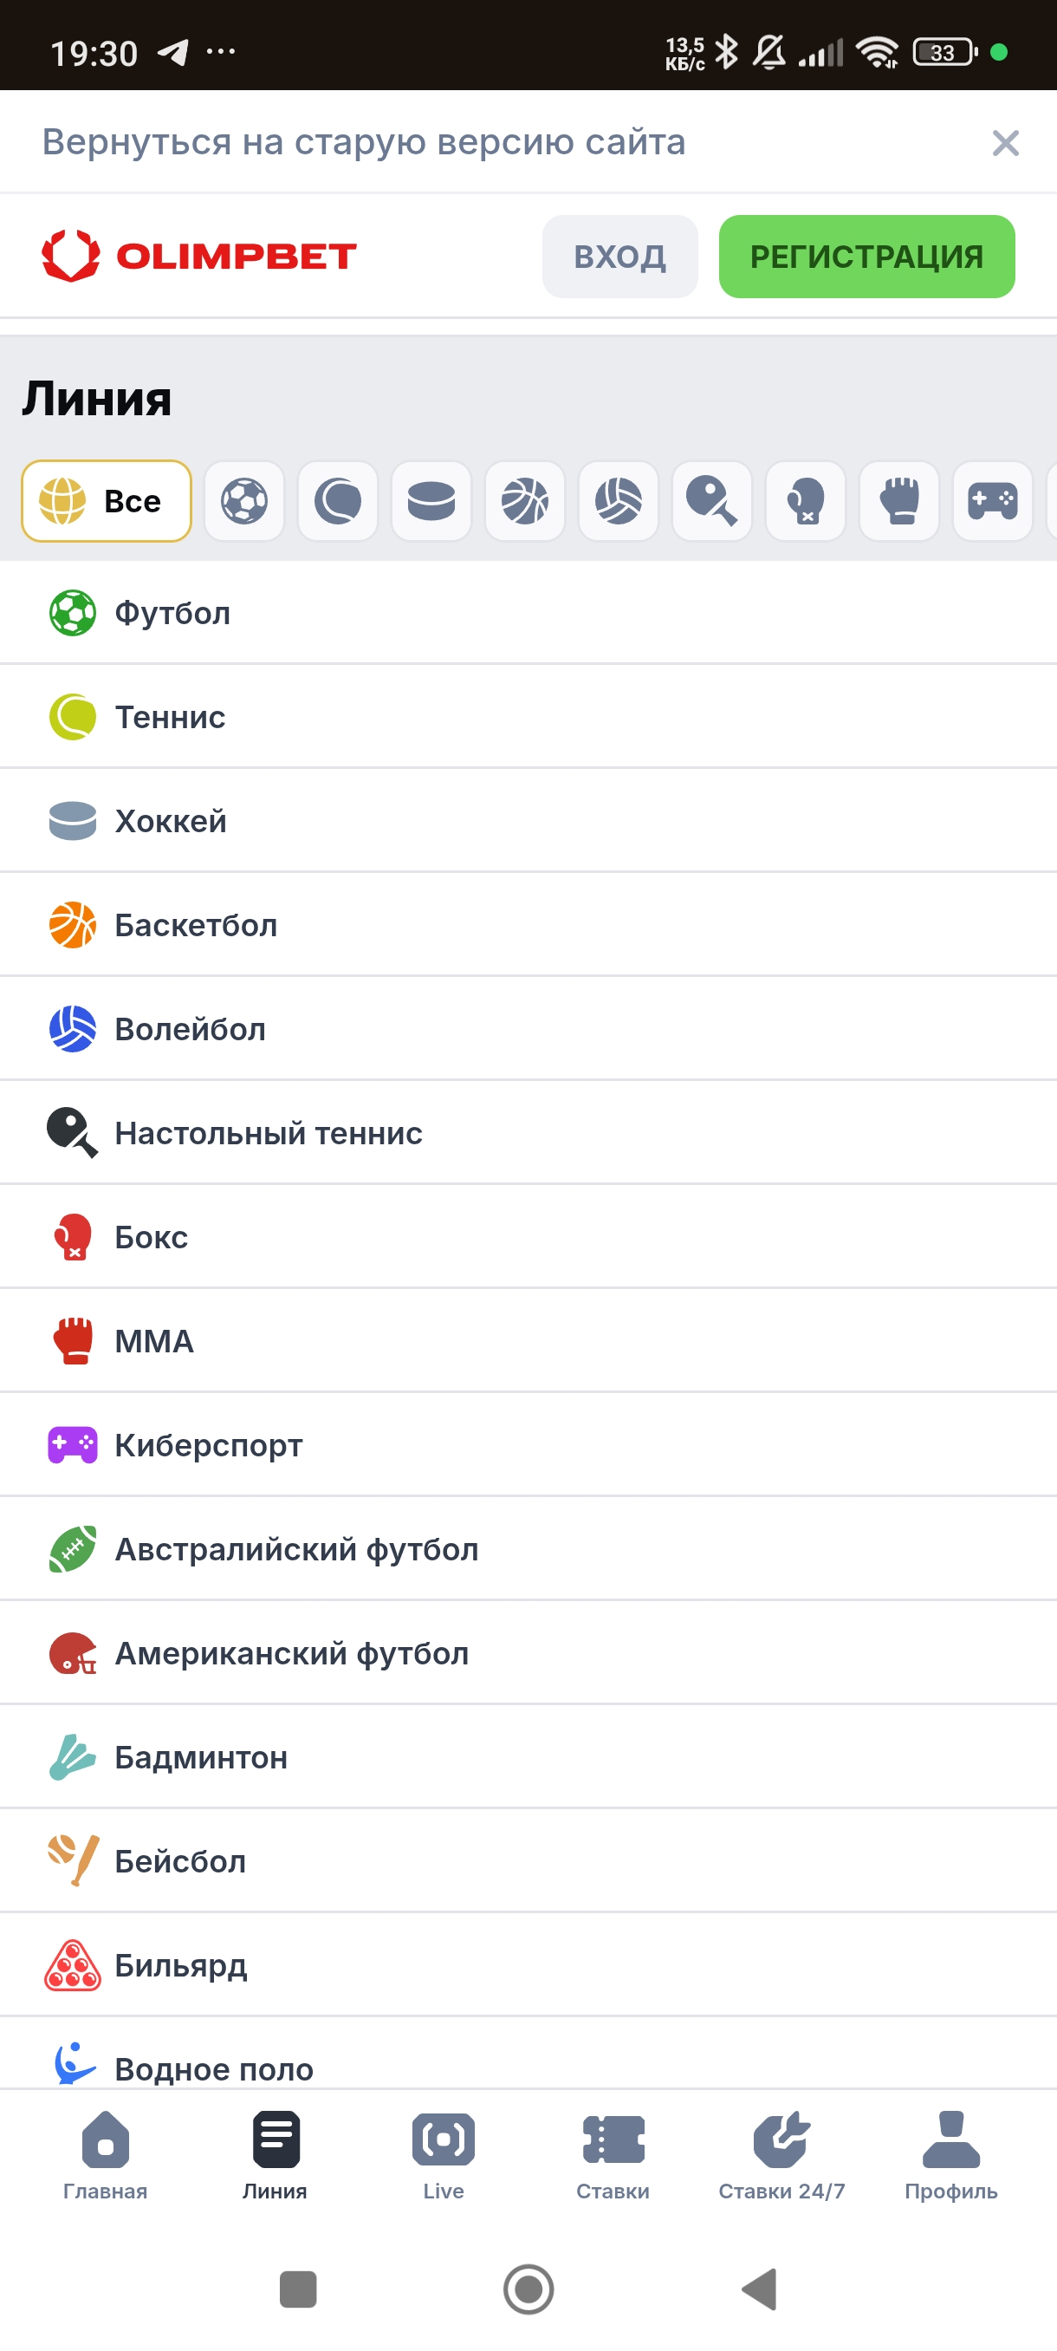Screen dimensions: 1057x2351
Task: Select the boxing glove filter icon
Action: tap(805, 501)
